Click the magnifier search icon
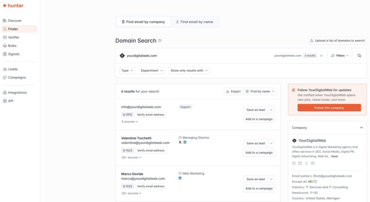 point(359,56)
